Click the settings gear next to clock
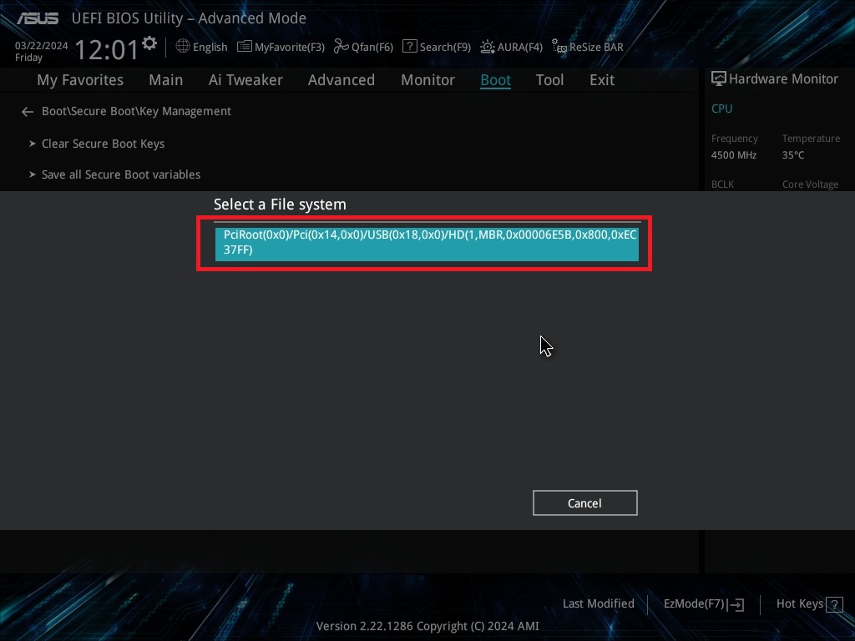This screenshot has height=641, width=855. [149, 43]
